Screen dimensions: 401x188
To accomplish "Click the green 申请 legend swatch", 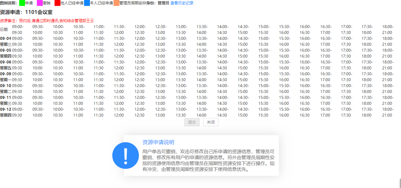I will [x=22, y=3].
